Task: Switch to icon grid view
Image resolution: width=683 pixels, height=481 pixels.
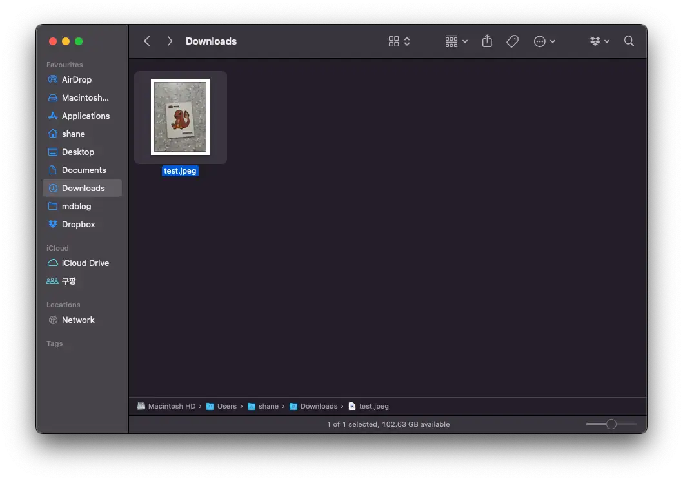Action: [394, 41]
